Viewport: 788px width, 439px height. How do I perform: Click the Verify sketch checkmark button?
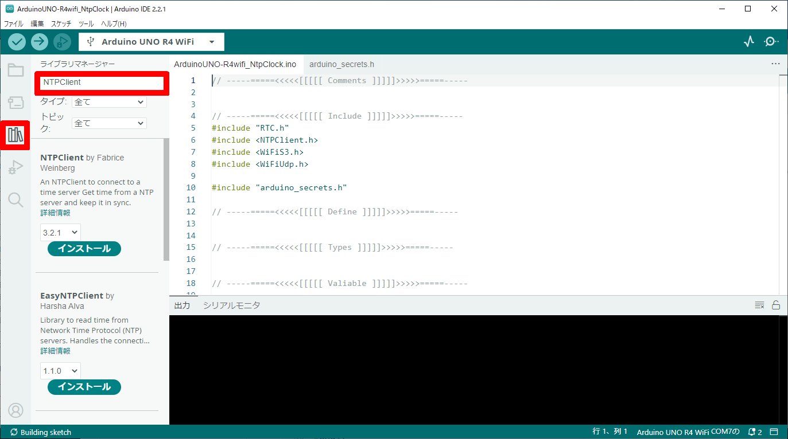17,42
